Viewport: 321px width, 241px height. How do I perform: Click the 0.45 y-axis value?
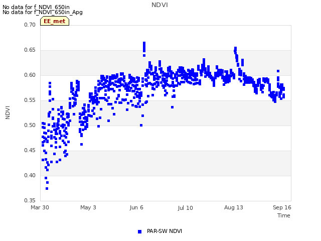pyautogui.click(x=30, y=151)
